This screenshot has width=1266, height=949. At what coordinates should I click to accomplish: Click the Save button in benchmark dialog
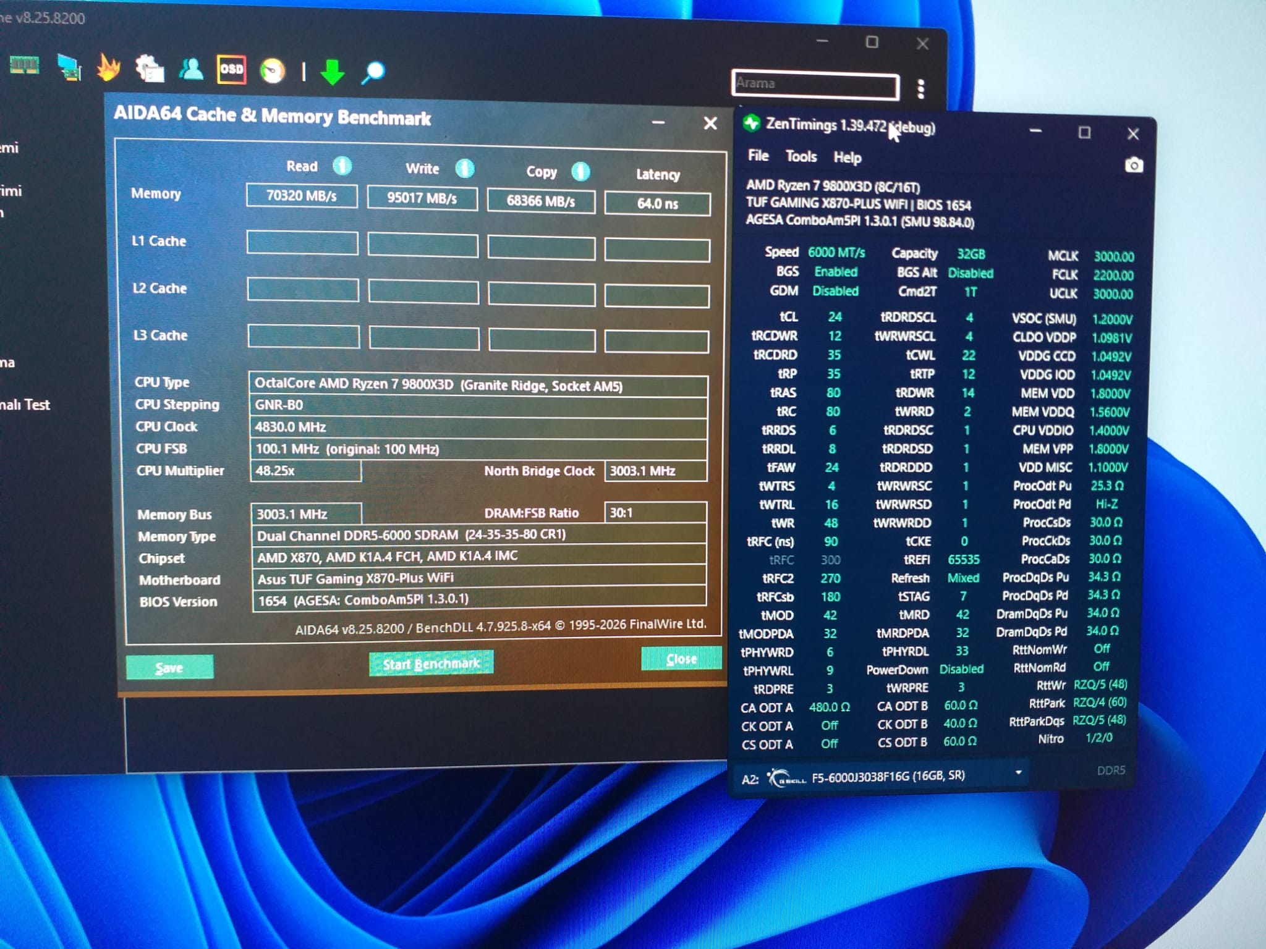(169, 667)
